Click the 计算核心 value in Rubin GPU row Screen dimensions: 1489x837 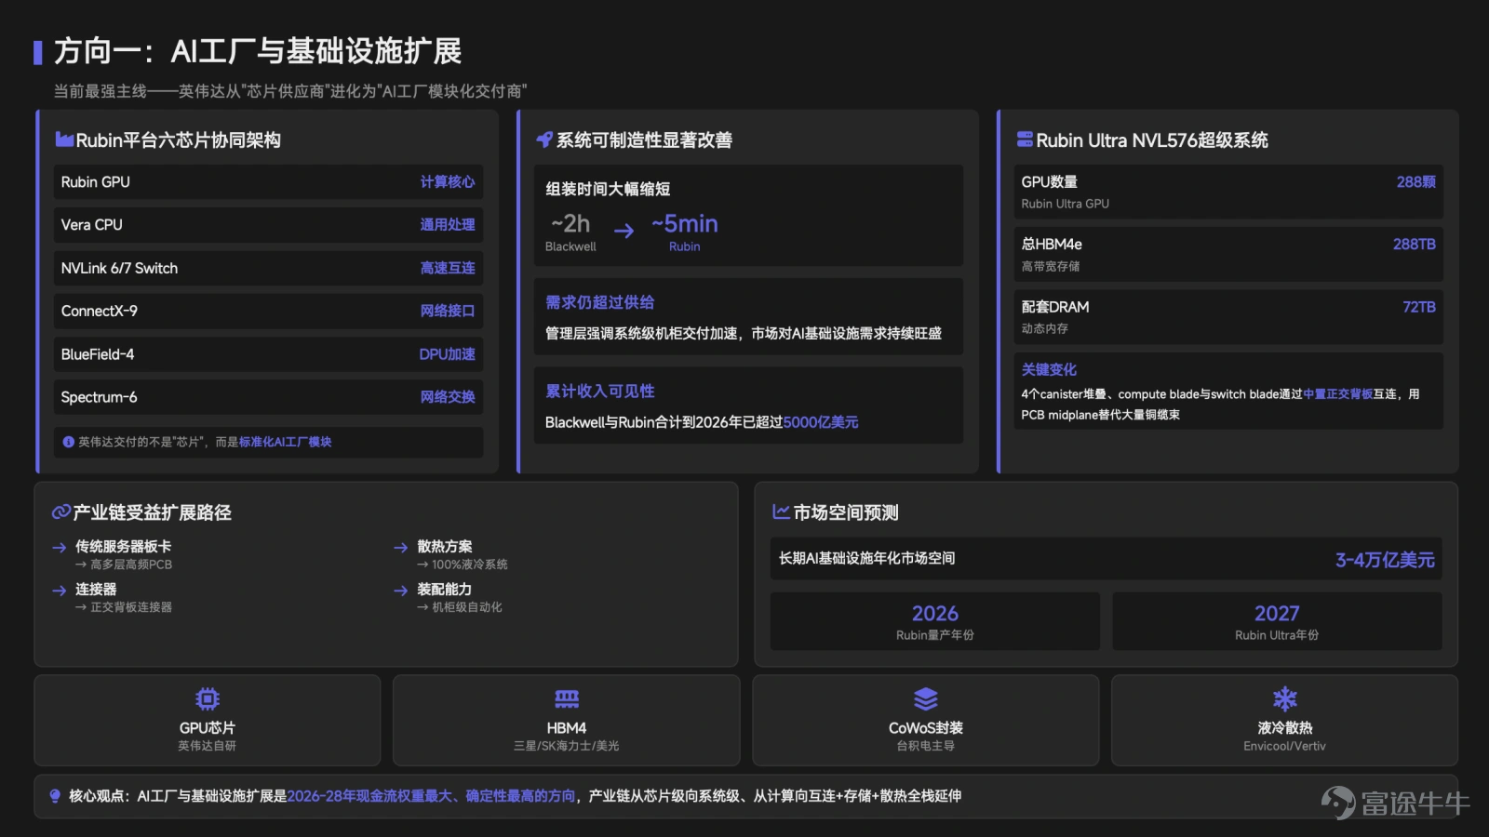448,182
